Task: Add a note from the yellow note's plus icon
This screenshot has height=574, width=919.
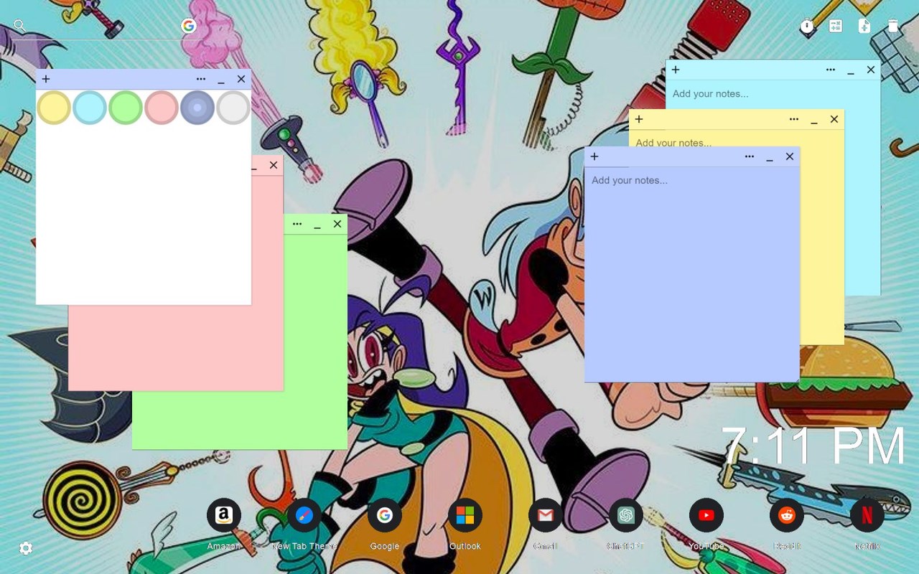Action: [639, 119]
